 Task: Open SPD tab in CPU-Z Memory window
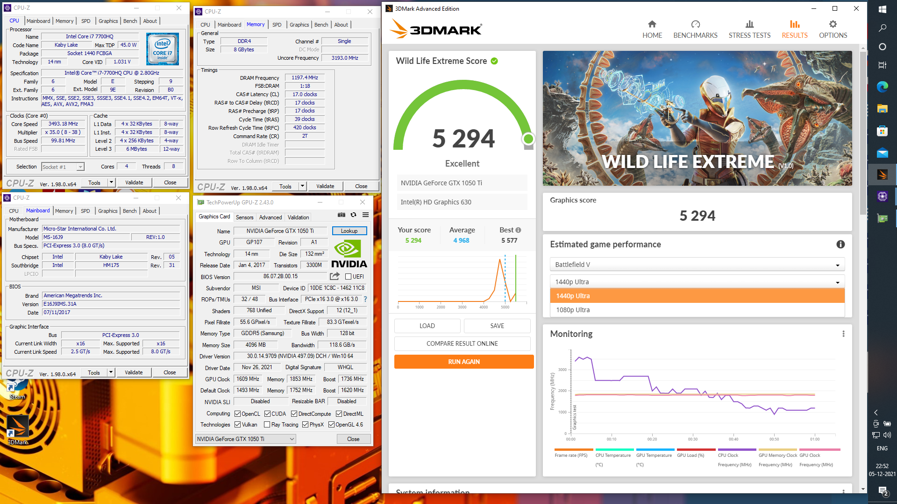tap(277, 25)
